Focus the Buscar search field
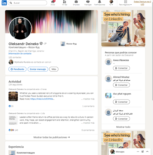The image size is (153, 155). tap(27, 3)
